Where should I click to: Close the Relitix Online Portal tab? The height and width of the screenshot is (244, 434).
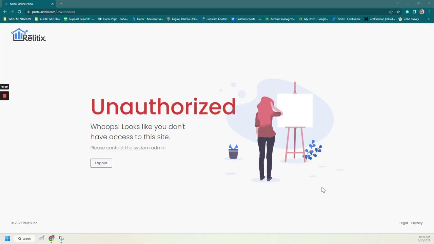click(52, 4)
